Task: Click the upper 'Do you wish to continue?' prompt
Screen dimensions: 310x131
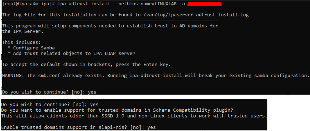Action: [x=49, y=92]
